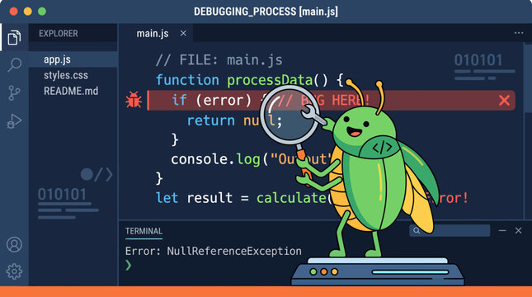This screenshot has width=532, height=297.
Task: Click the 'return null;' code line
Action: pyautogui.click(x=234, y=120)
